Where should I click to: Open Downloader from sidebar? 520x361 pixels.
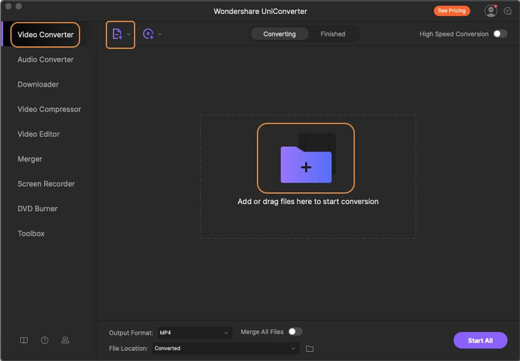coord(38,84)
